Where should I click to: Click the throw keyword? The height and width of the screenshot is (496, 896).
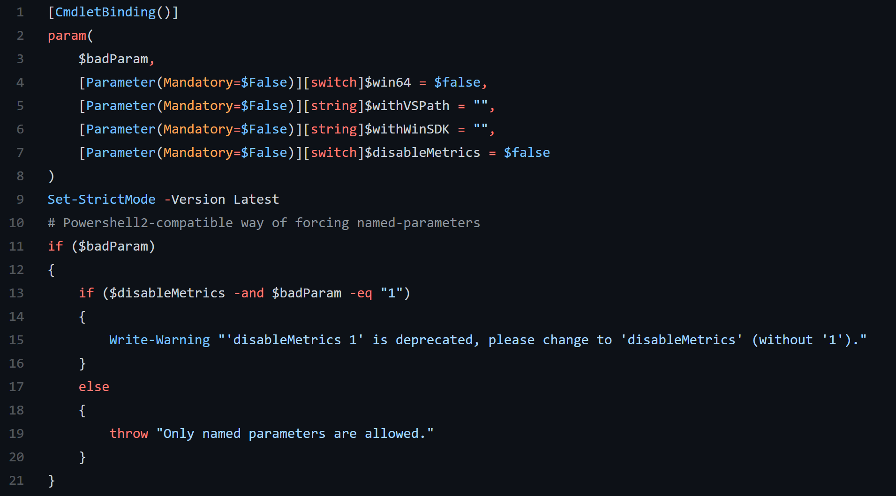(x=128, y=434)
